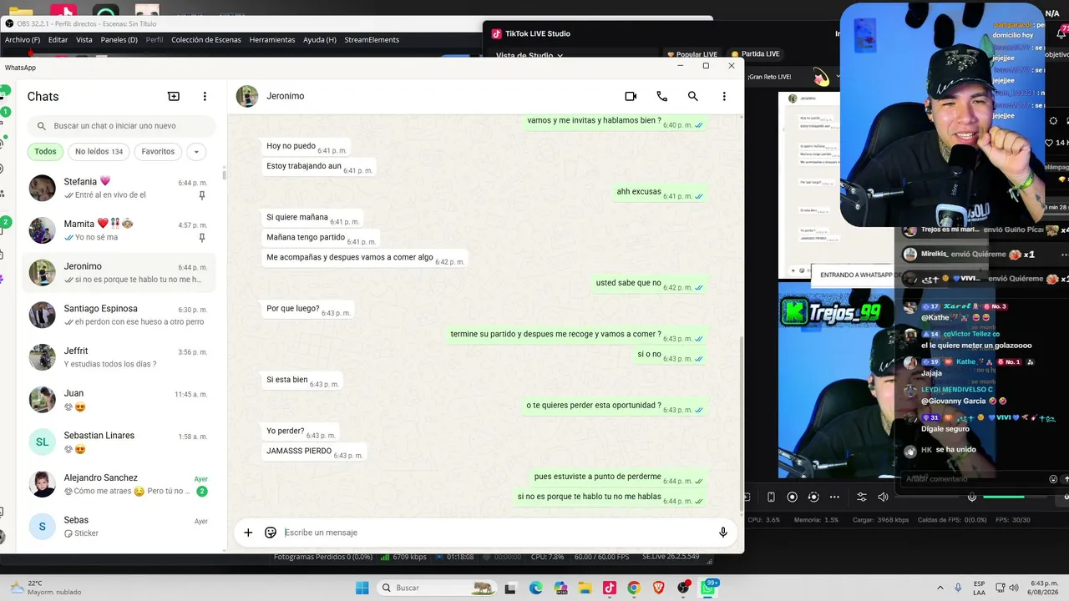The image size is (1069, 601).
Task: Open Brave browser from the taskbar
Action: pyautogui.click(x=659, y=588)
